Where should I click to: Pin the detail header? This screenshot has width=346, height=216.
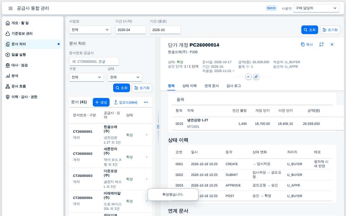tap(256, 77)
